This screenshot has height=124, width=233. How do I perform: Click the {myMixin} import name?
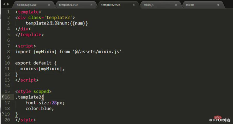click(45, 52)
